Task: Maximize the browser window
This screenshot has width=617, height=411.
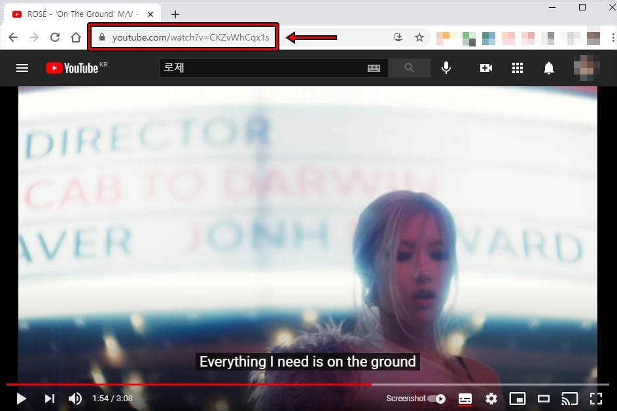Action: pyautogui.click(x=582, y=7)
